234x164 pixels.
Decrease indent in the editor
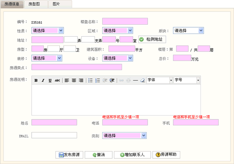(x=105, y=80)
